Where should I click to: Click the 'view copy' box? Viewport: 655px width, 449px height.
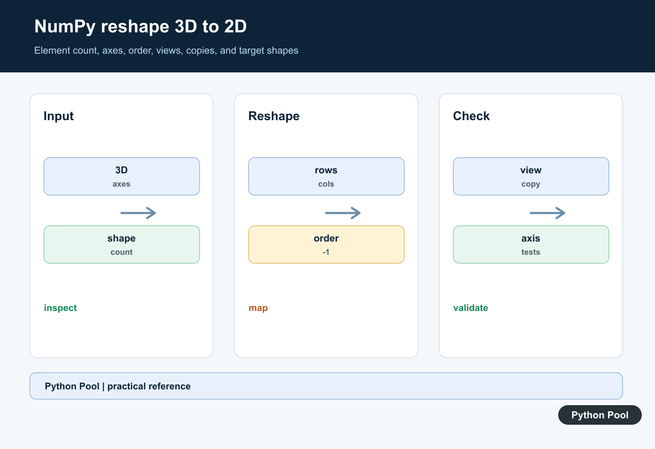(x=531, y=176)
